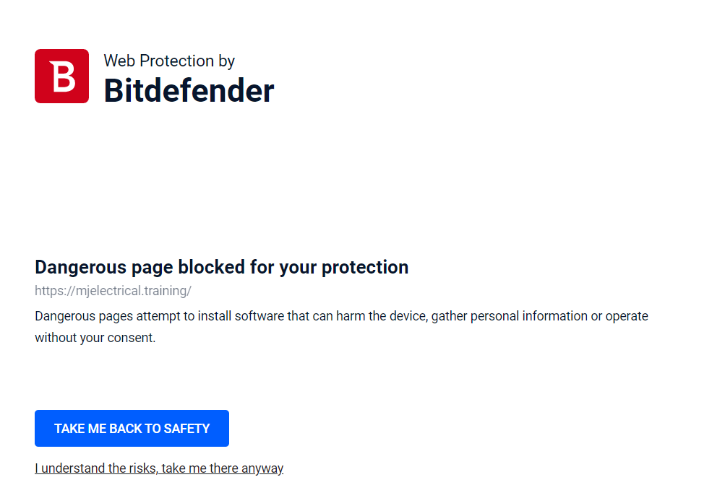The height and width of the screenshot is (498, 725).
Task: Click the 'Web Protection by' label
Action: click(x=169, y=61)
